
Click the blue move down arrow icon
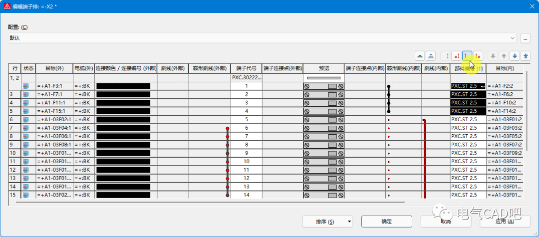(x=515, y=56)
